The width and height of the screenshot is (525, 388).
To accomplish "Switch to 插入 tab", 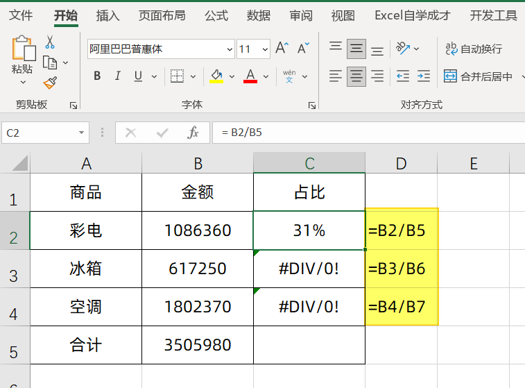I will [107, 15].
